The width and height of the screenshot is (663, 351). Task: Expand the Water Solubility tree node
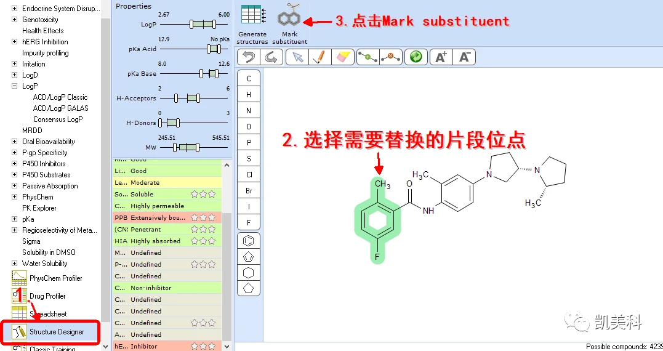click(14, 263)
